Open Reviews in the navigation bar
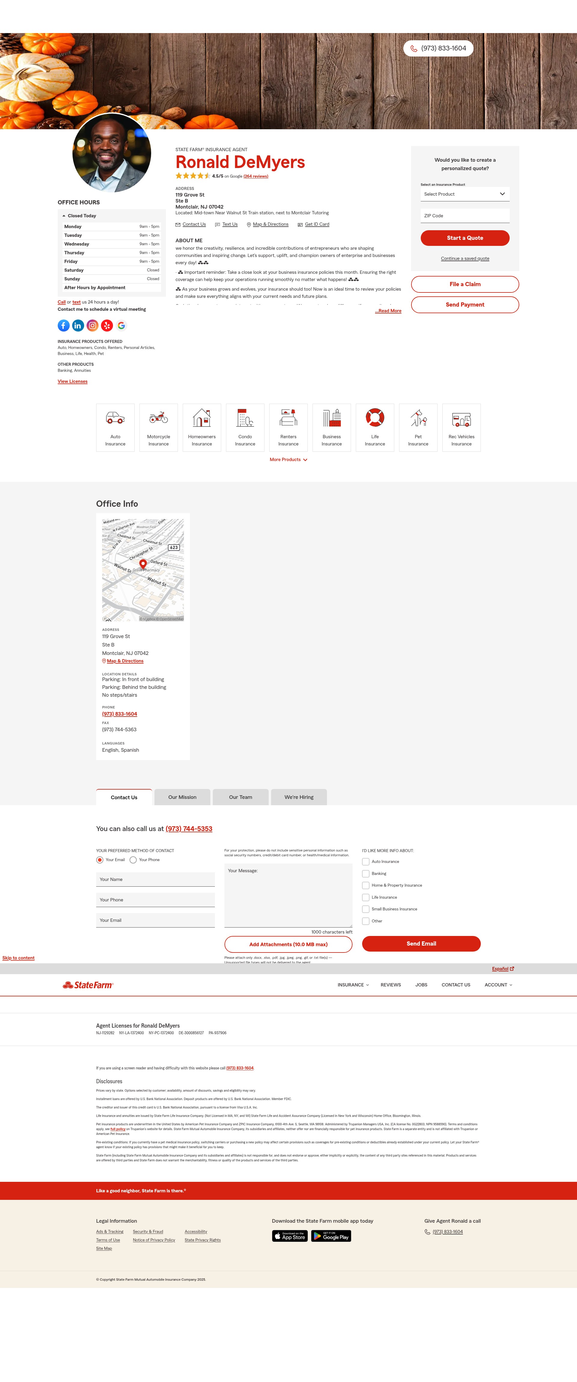 point(391,985)
